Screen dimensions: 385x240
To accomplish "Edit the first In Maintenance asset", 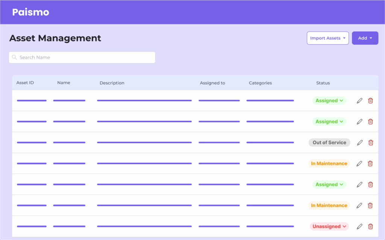I will pyautogui.click(x=359, y=163).
